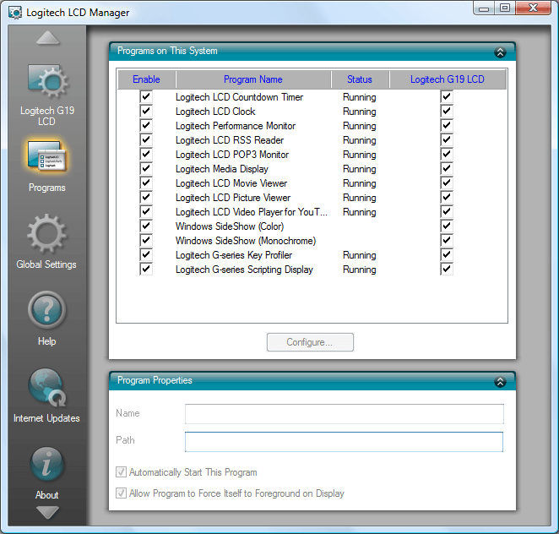Toggle G19 LCD checkbox for Picture Viewer
The width and height of the screenshot is (559, 534).
[x=447, y=197]
